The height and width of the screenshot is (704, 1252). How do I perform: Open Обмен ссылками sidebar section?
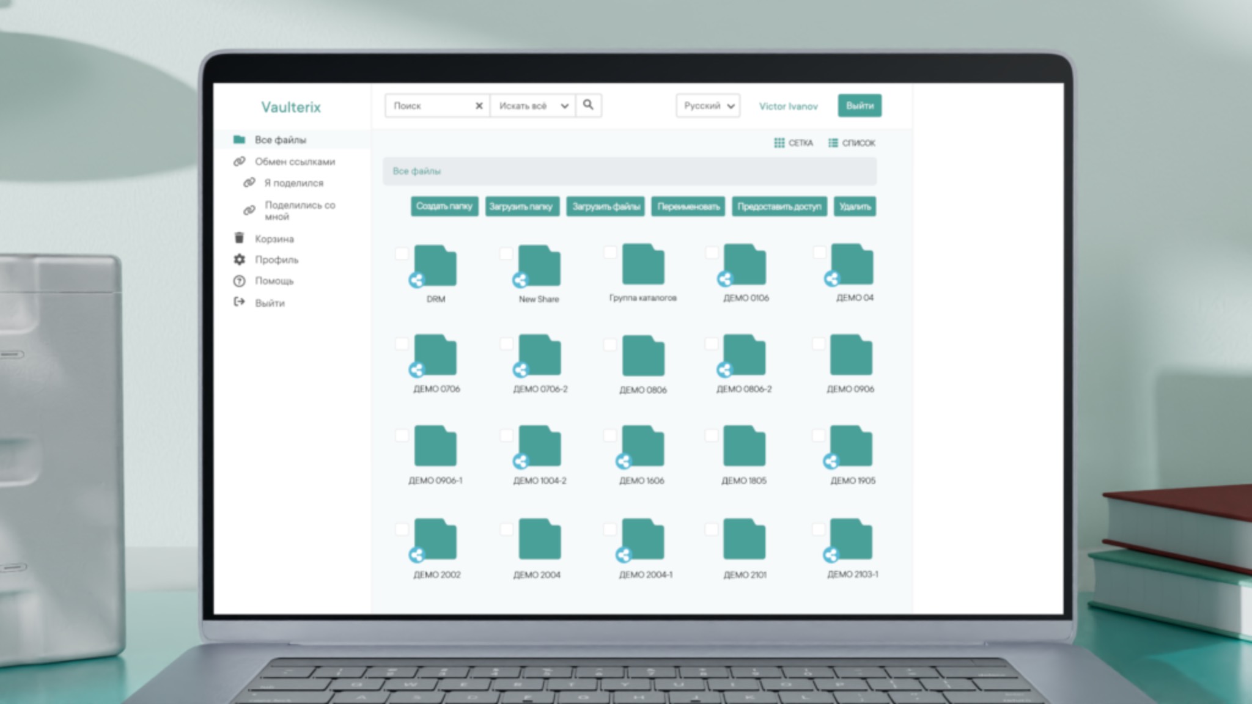(x=295, y=162)
